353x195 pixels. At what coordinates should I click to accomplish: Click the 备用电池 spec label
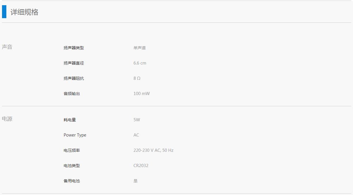pyautogui.click(x=72, y=181)
